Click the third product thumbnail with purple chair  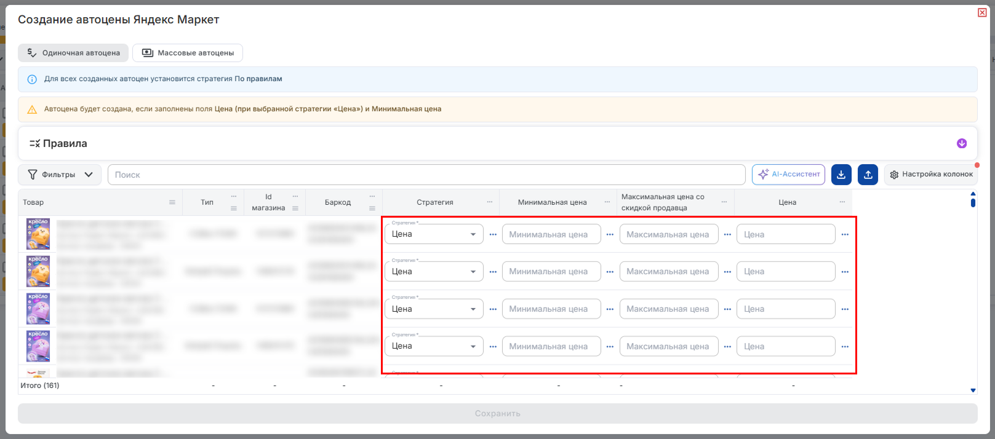(x=38, y=309)
